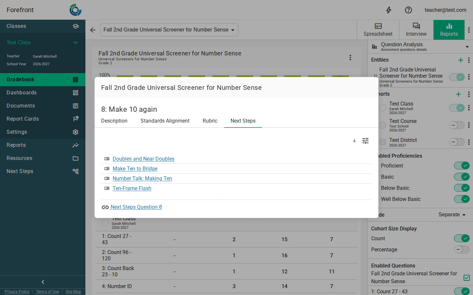This screenshot has height=295, width=473.
Task: Collapse the sidebar with the chevron
Action: 43,282
